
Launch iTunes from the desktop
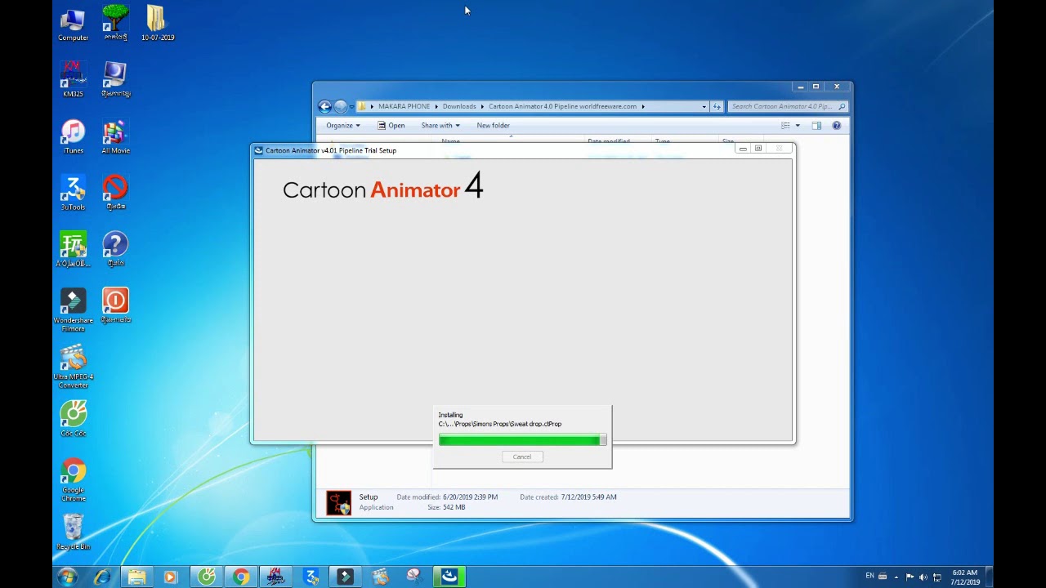pyautogui.click(x=73, y=136)
